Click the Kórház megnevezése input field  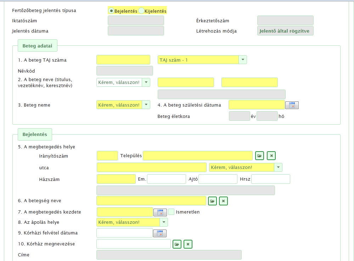tap(134, 244)
